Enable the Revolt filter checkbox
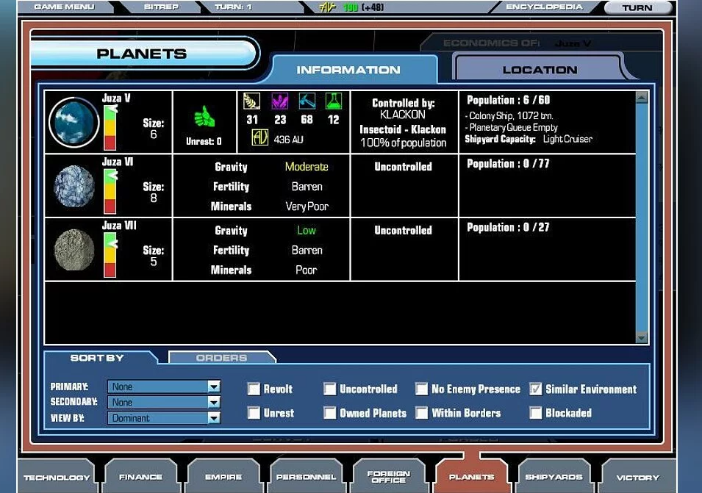The width and height of the screenshot is (702, 493). pos(254,389)
